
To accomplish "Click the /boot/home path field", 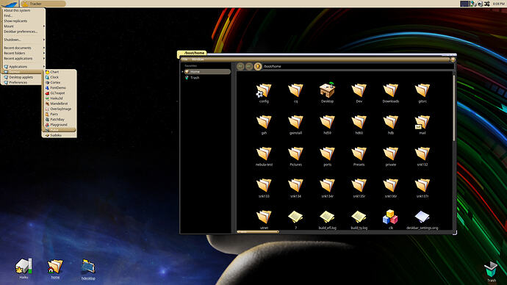I will (x=358, y=66).
